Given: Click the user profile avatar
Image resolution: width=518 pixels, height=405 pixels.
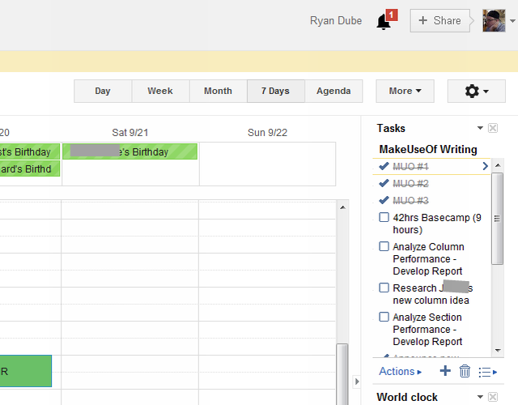Looking at the screenshot, I should click(x=494, y=21).
